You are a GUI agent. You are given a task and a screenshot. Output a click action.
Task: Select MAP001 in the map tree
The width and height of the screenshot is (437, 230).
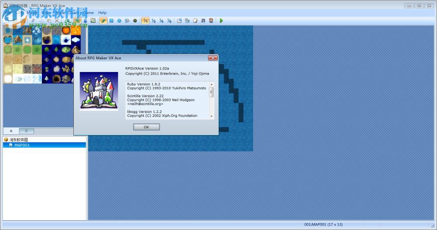pyautogui.click(x=45, y=145)
